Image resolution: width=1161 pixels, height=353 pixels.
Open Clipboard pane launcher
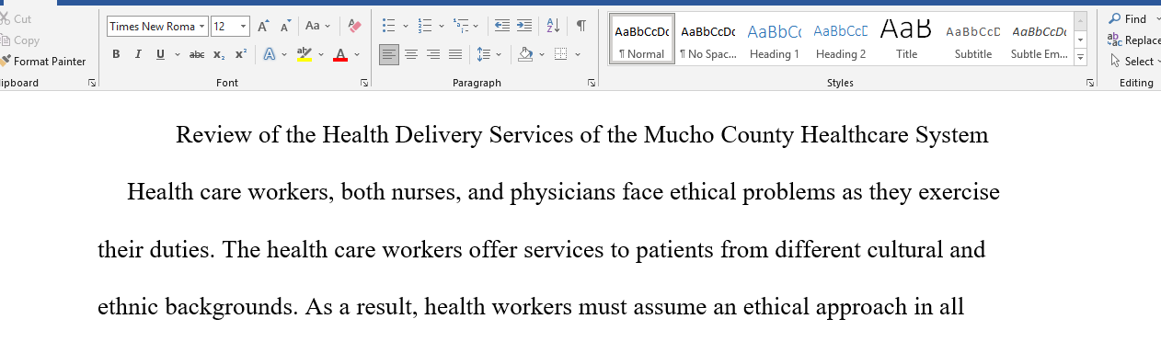pyautogui.click(x=91, y=83)
